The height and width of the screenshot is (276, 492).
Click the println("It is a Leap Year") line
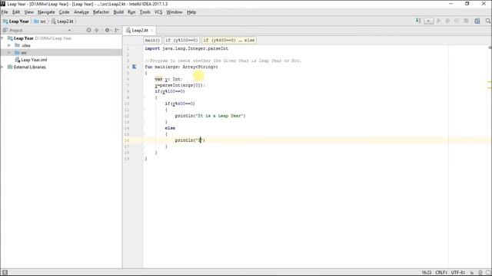coord(210,116)
